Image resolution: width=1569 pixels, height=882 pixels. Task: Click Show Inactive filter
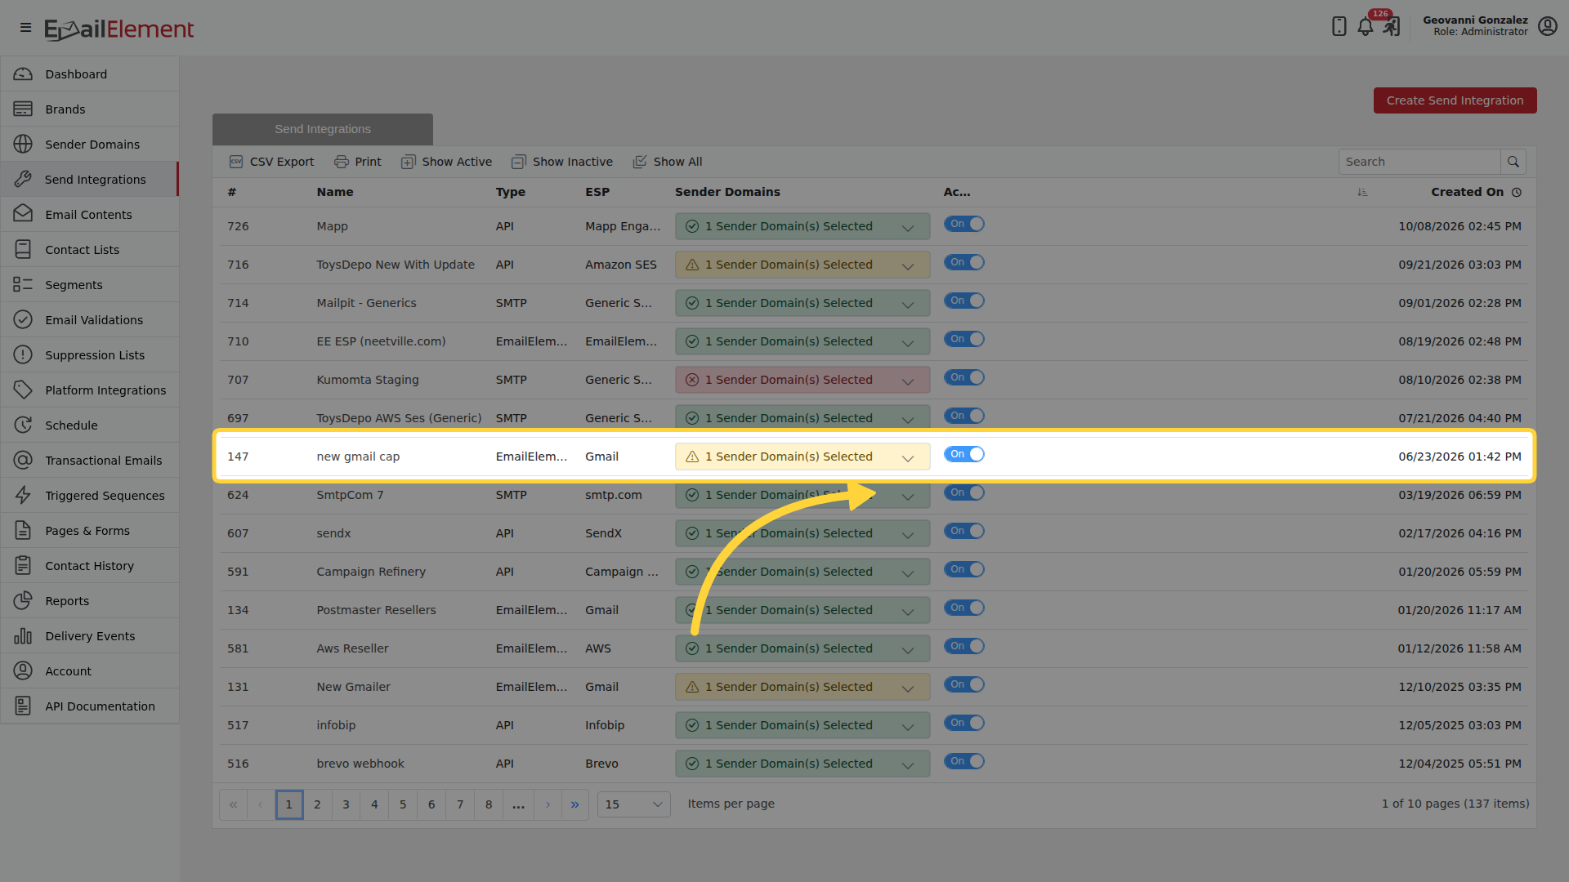[562, 162]
